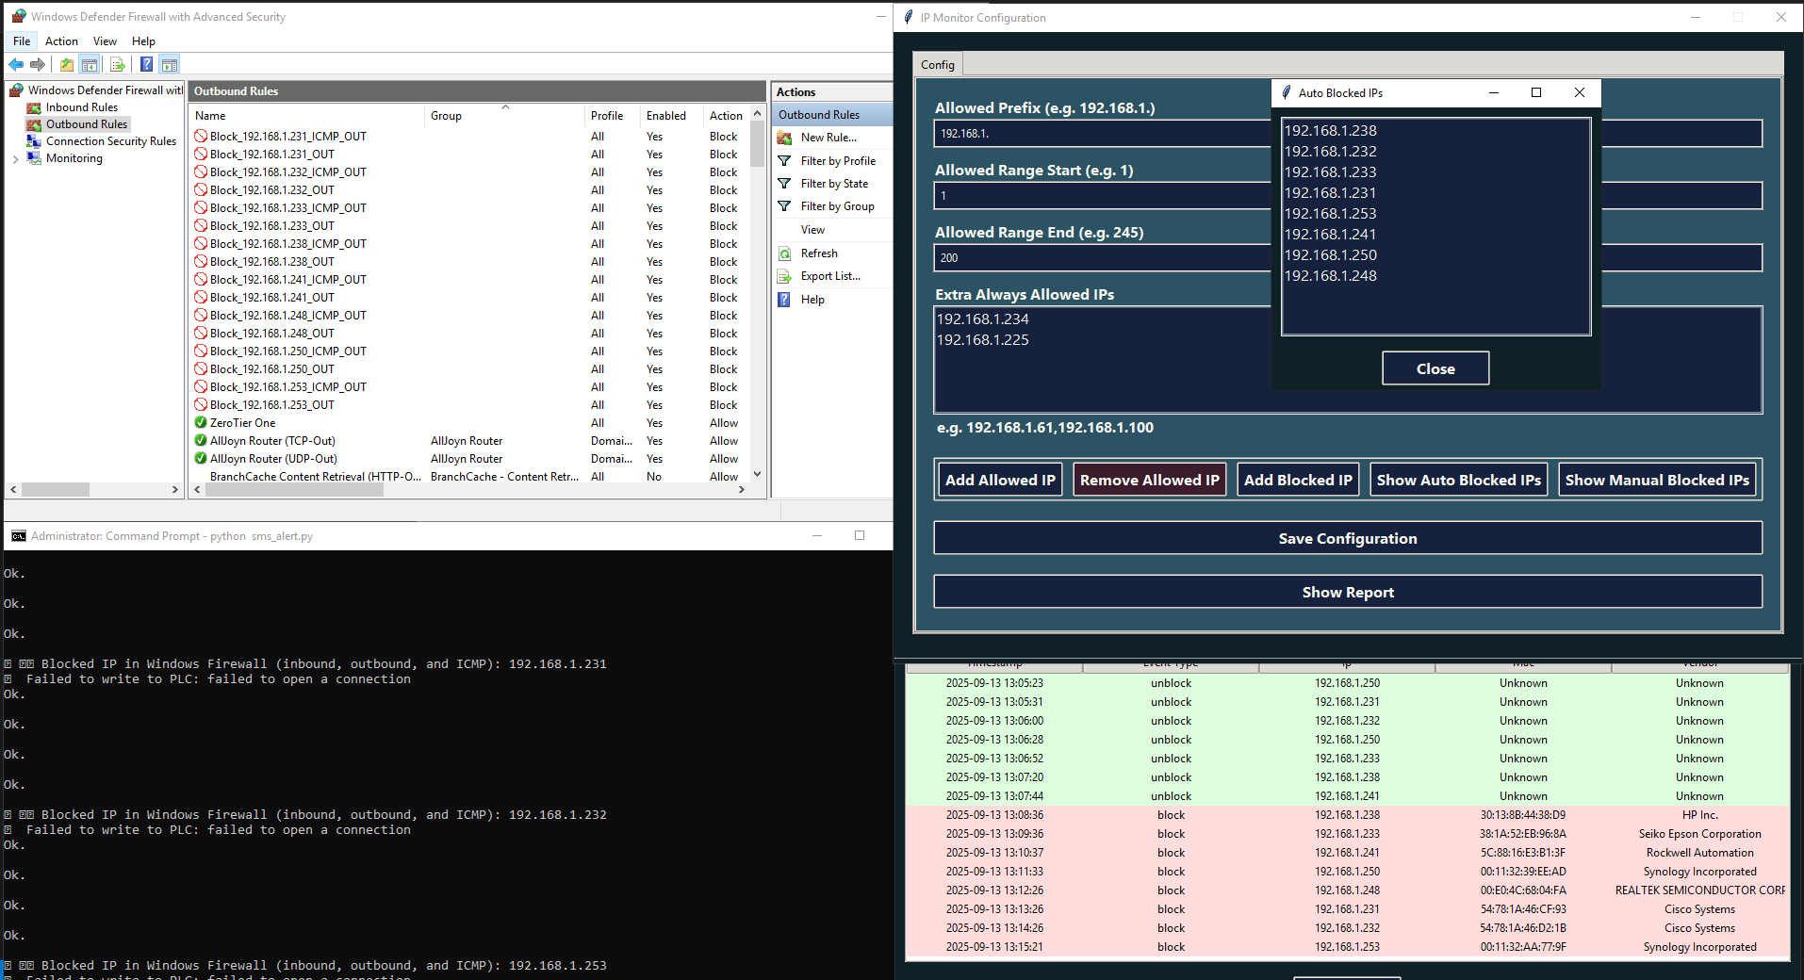Image resolution: width=1804 pixels, height=980 pixels.
Task: Switch to the Config tab
Action: (938, 64)
